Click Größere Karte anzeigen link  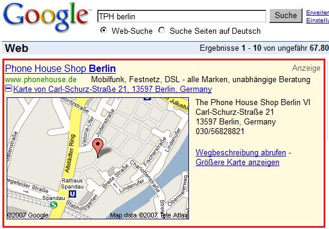click(237, 162)
